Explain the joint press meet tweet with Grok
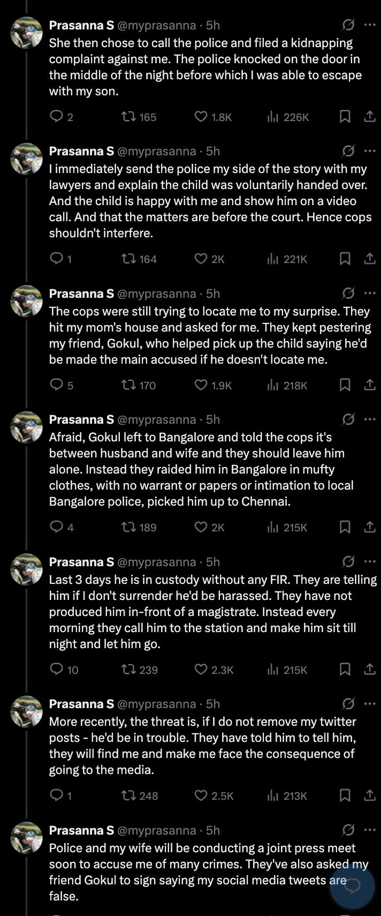 348,830
